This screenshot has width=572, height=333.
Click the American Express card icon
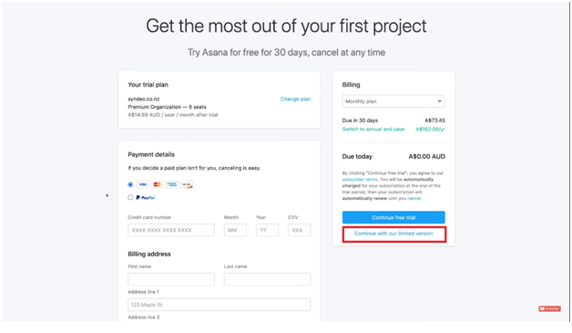click(171, 184)
